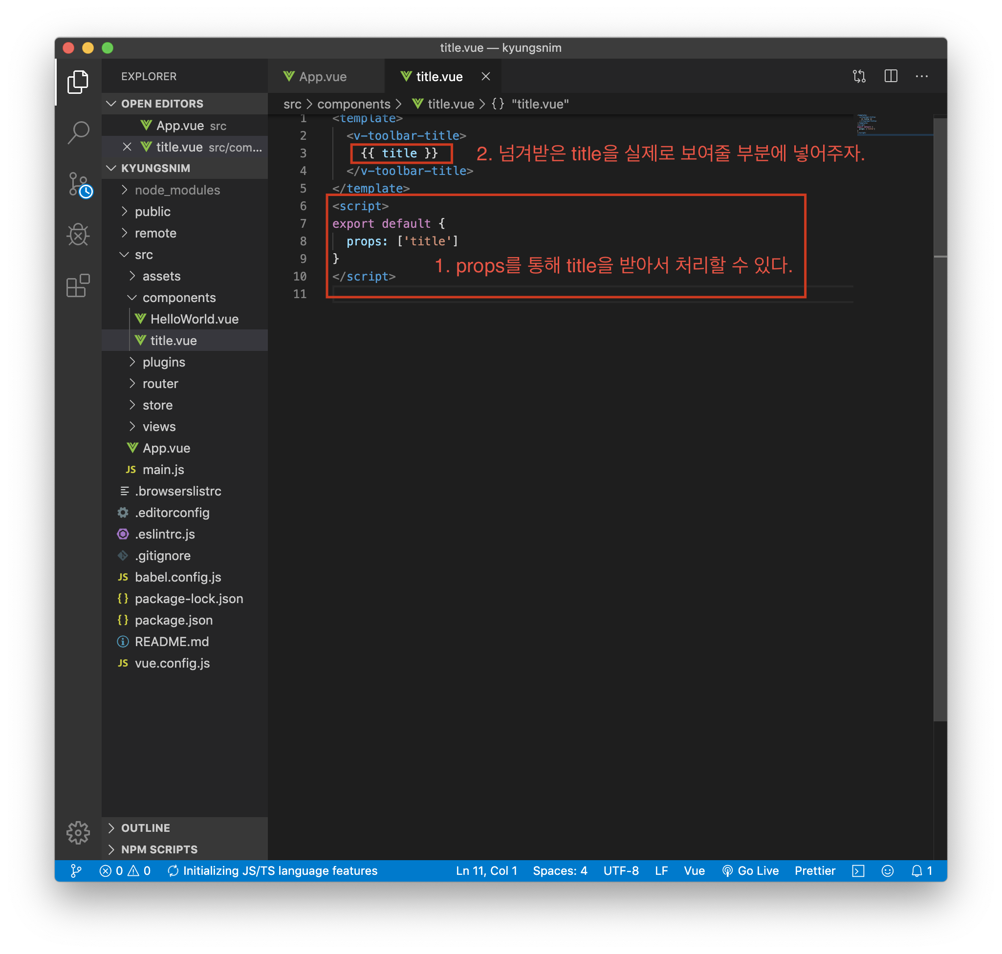Close the title.vue editor tab

(x=486, y=76)
